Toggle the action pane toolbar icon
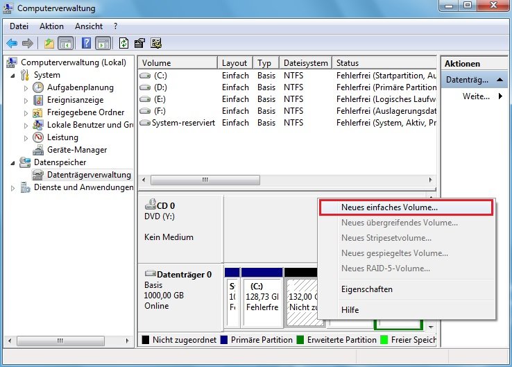Image resolution: width=512 pixels, height=367 pixels. click(103, 43)
